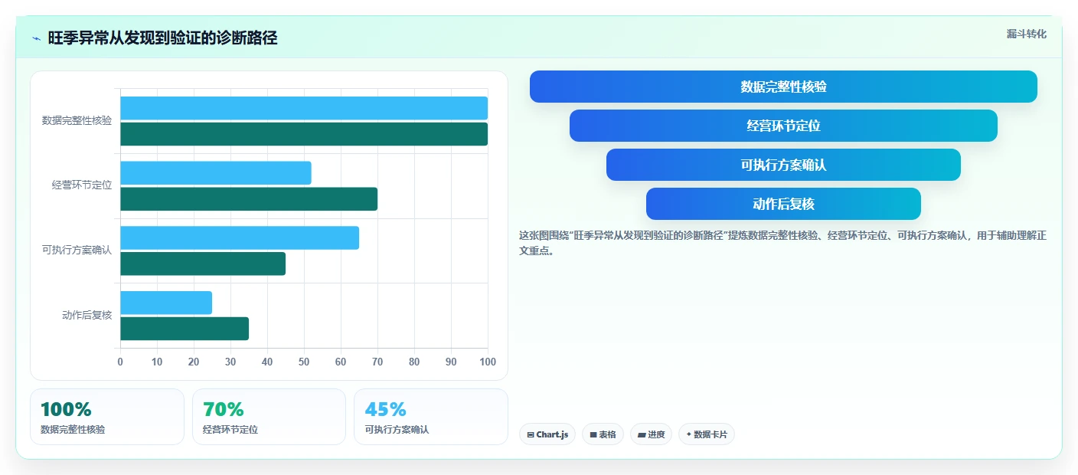Click the light blue 可执行方案确认 bar
Screen dimensions: 1078x475
point(240,237)
